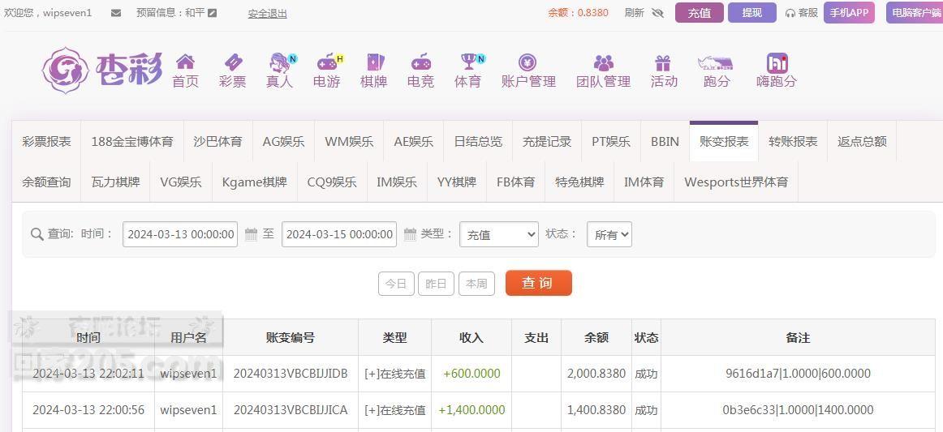Viewport: 943px width, 432px height.
Task: Click the purple 充值 deposit button
Action: pyautogui.click(x=699, y=13)
